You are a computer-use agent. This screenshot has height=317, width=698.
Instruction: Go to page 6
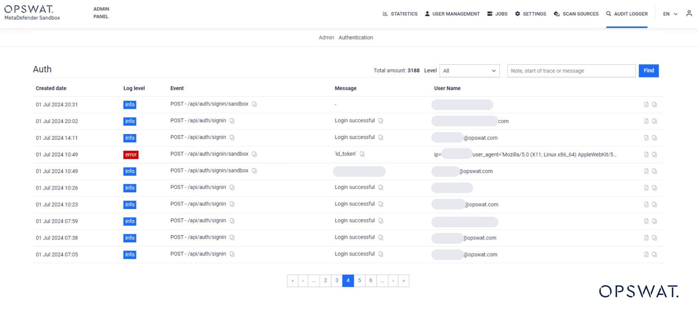click(371, 281)
